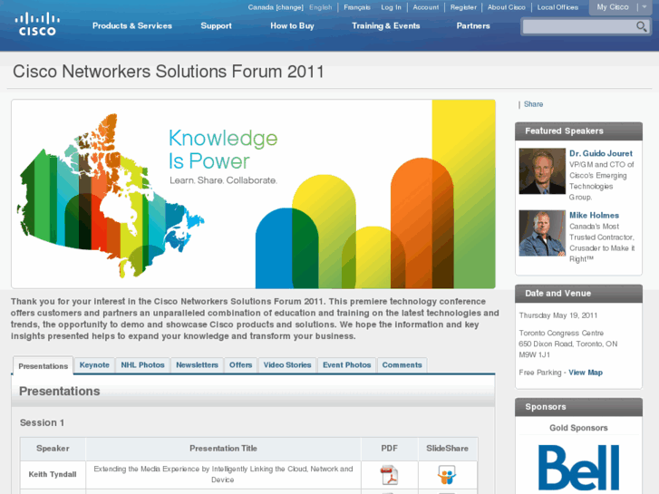Click the Knowledge Is Power banner image

click(254, 194)
